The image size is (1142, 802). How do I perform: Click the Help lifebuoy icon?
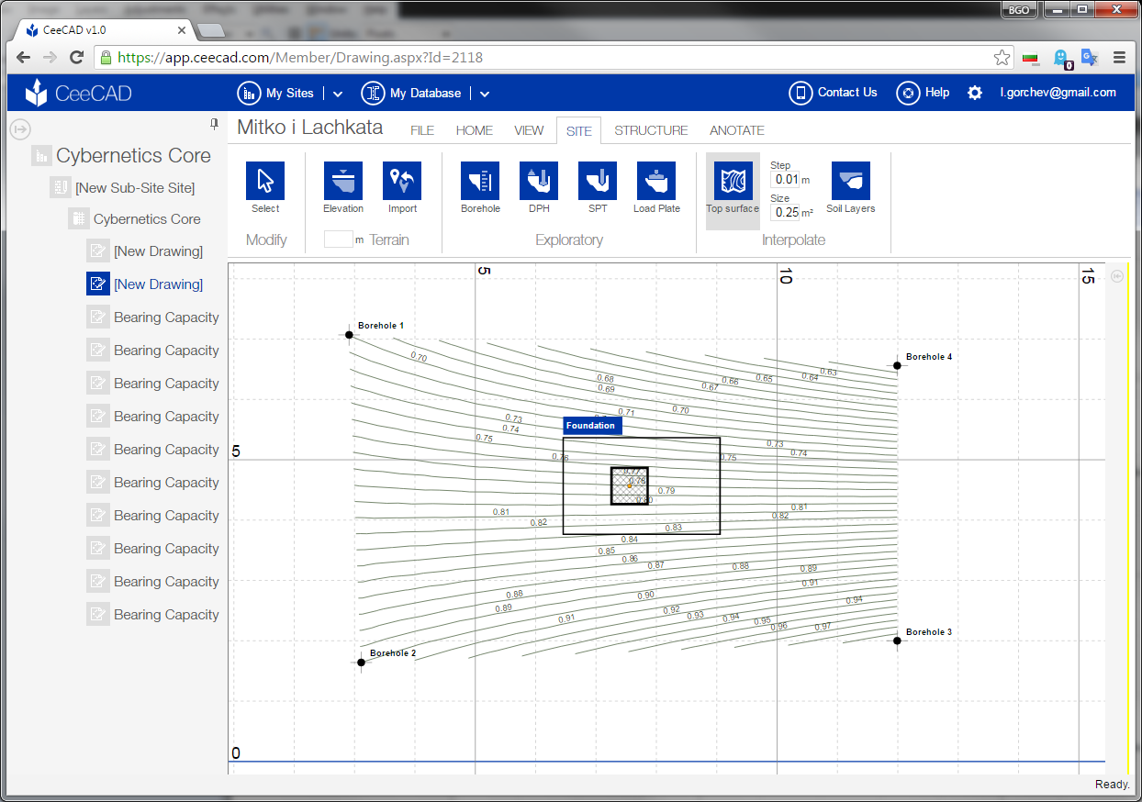coord(908,93)
